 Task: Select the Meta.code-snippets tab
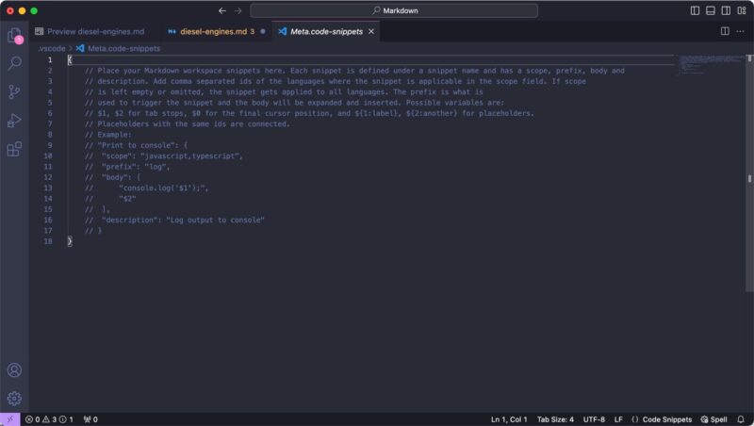(x=326, y=31)
